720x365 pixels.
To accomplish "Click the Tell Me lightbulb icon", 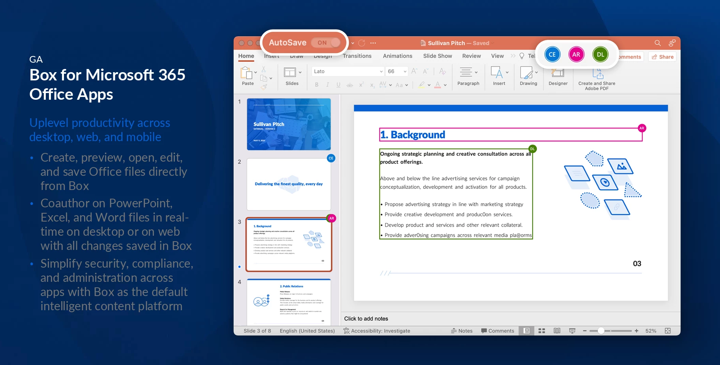I will point(522,56).
